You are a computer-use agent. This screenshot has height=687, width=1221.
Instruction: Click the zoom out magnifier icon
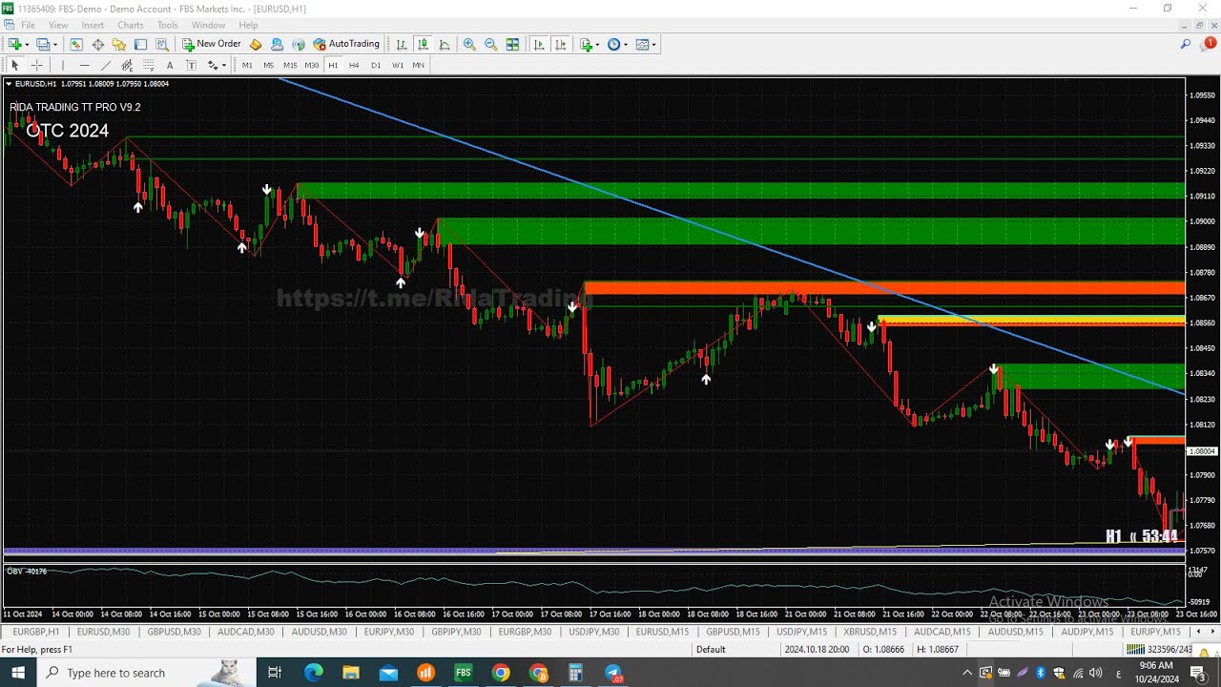[x=490, y=44]
